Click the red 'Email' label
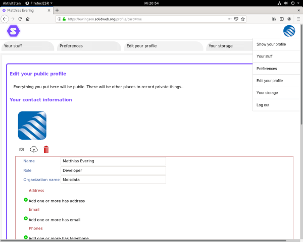Viewport: 303px width, 242px height. coord(34,209)
